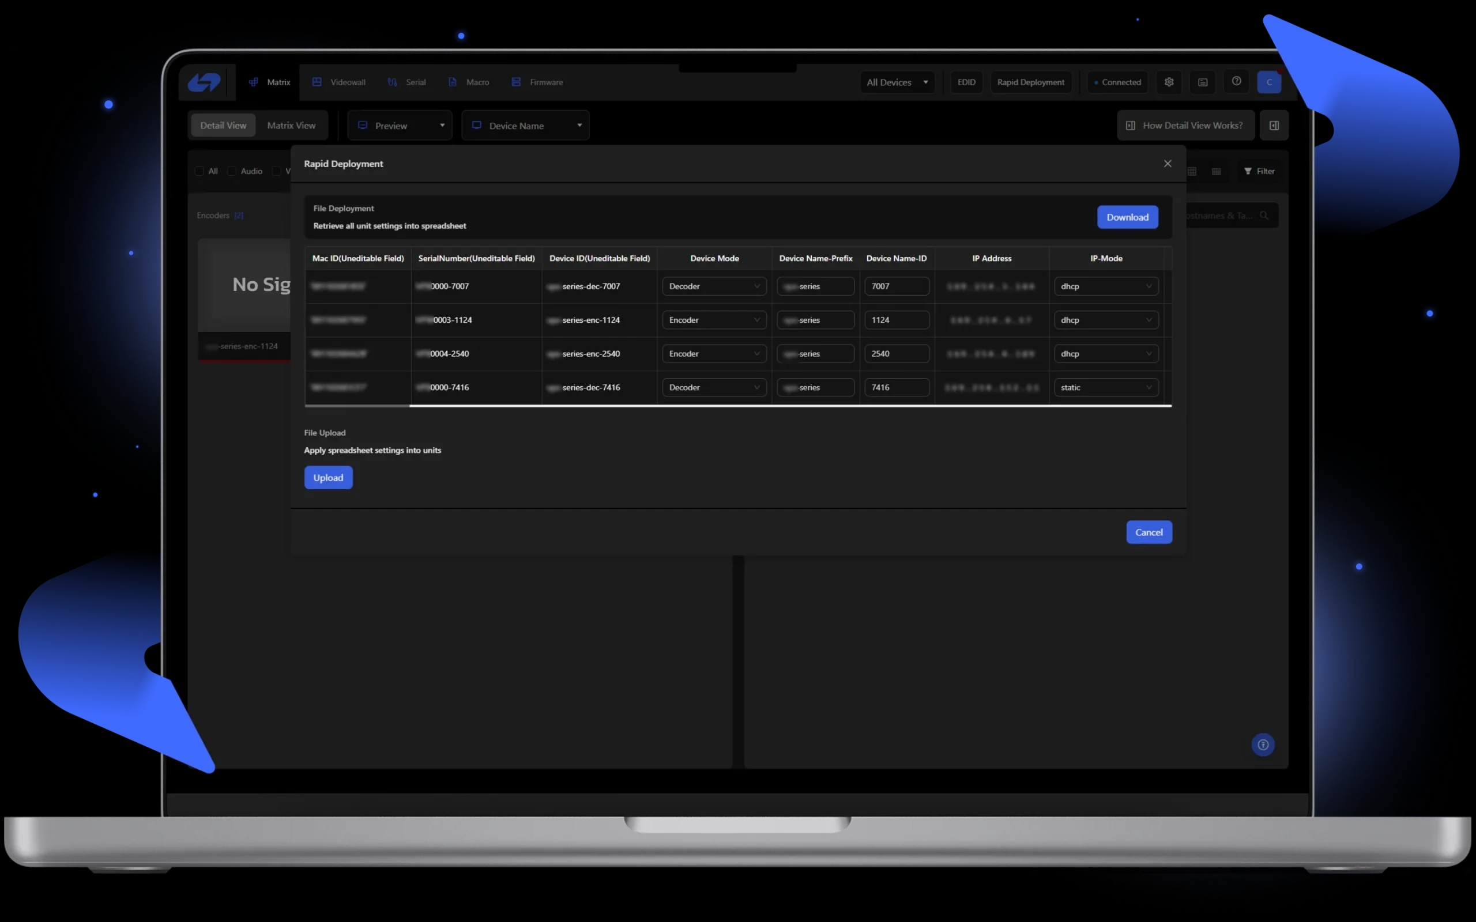Click the blue user avatar C
Screen dimensions: 1476x922
pyautogui.click(x=1268, y=82)
